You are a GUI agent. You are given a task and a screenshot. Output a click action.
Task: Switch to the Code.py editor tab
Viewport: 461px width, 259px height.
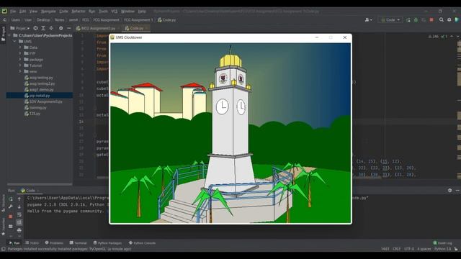136,28
